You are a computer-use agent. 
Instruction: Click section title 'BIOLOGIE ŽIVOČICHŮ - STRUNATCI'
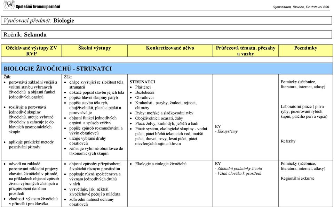pyautogui.click(x=58, y=69)
